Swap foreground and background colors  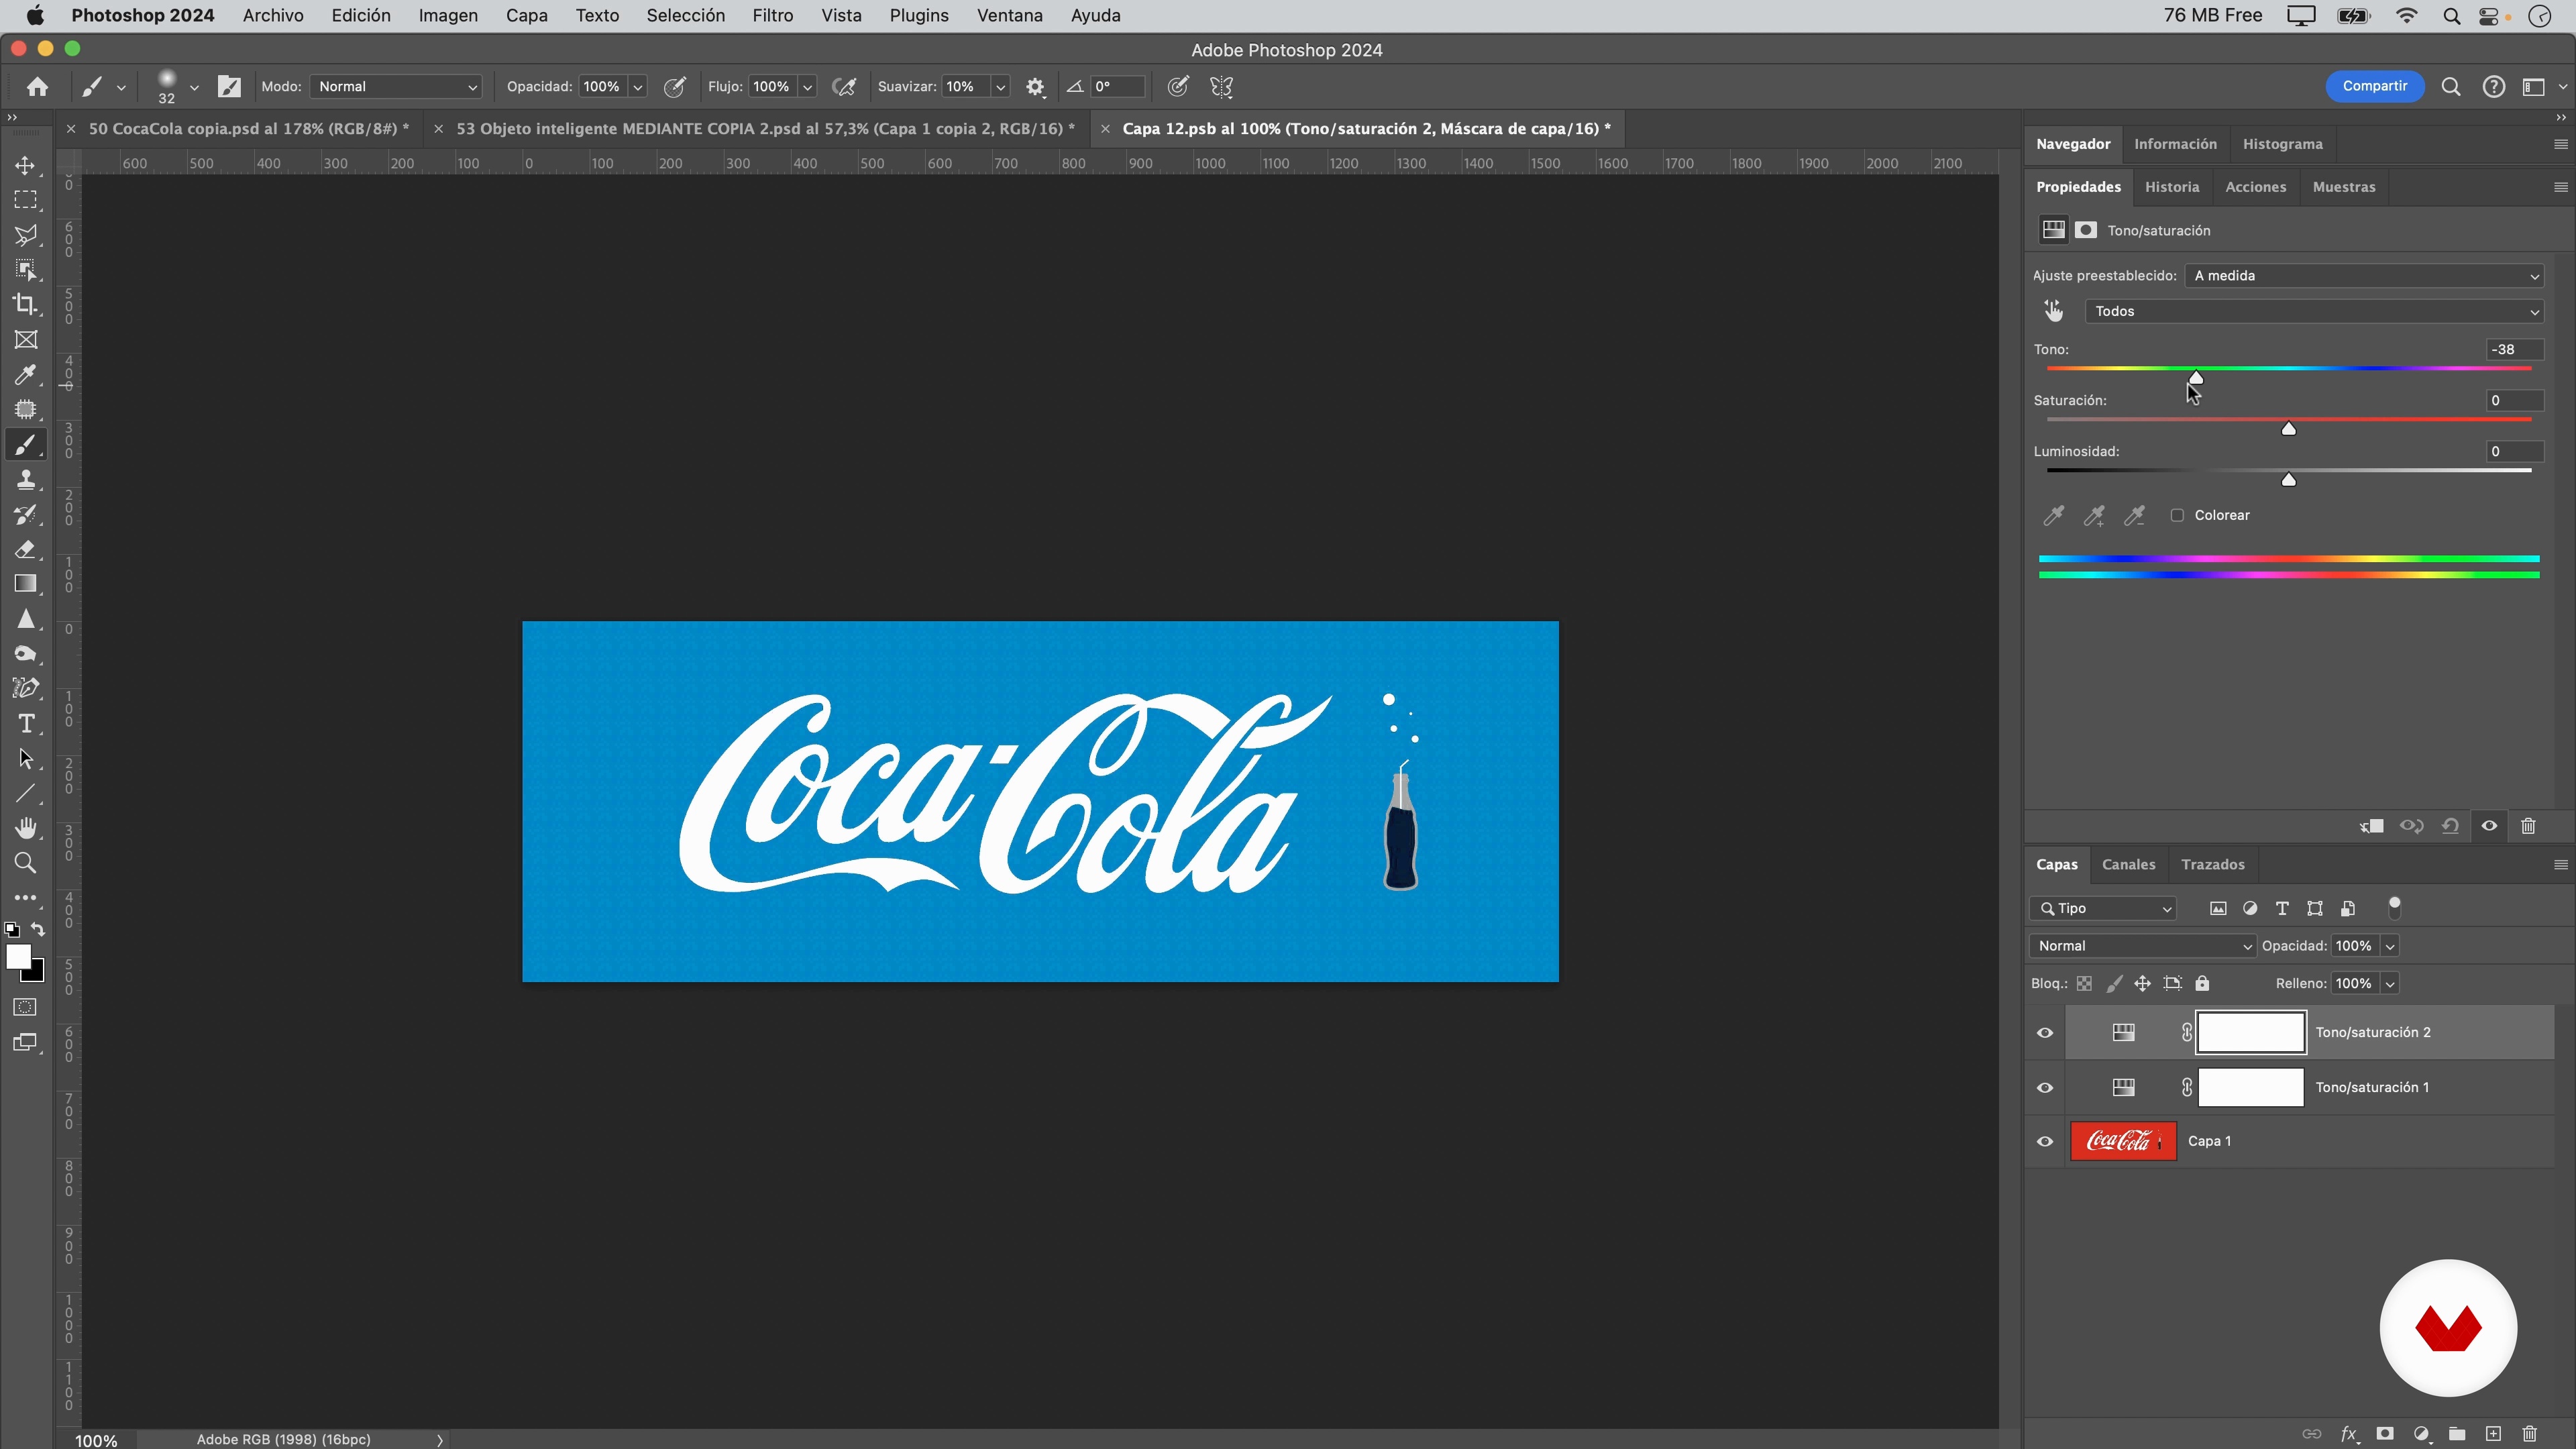click(38, 929)
